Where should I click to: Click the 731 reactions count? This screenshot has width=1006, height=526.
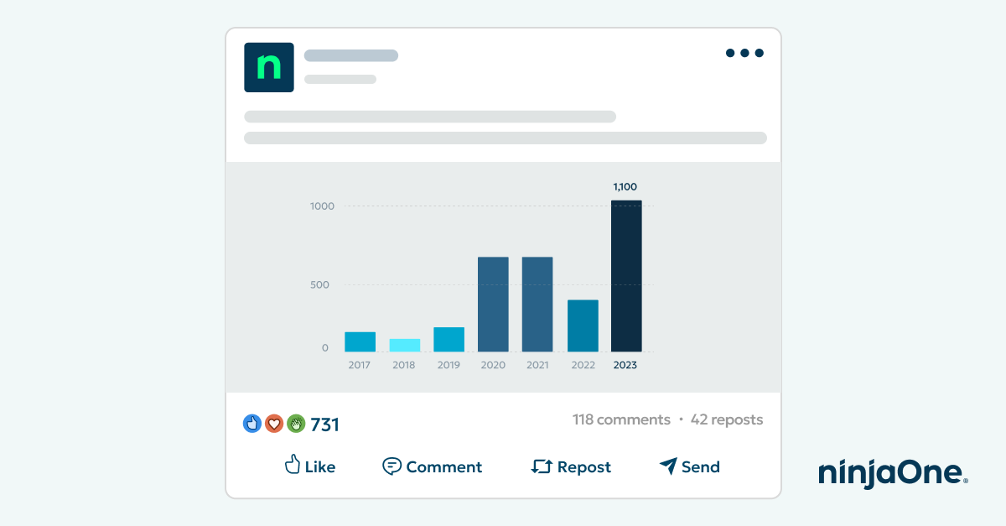click(x=324, y=424)
